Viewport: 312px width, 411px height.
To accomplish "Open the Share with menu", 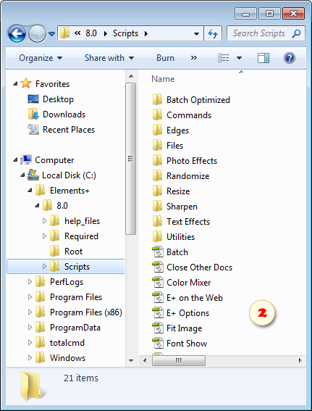I will tap(109, 58).
